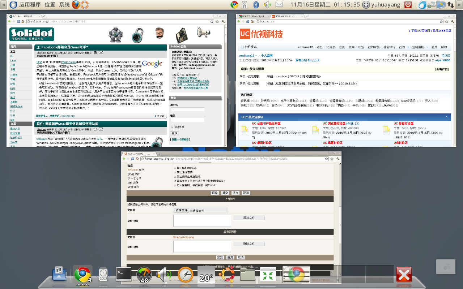Open the Bluetooth indicator
The height and width of the screenshot is (289, 463).
click(x=256, y=5)
